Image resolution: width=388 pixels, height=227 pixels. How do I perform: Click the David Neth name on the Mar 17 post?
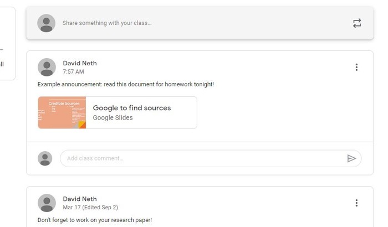coord(80,199)
